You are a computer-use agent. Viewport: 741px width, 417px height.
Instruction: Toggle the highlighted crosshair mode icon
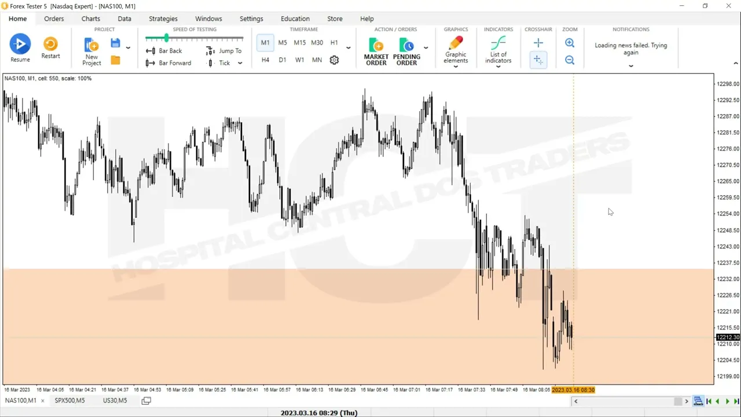pos(538,60)
